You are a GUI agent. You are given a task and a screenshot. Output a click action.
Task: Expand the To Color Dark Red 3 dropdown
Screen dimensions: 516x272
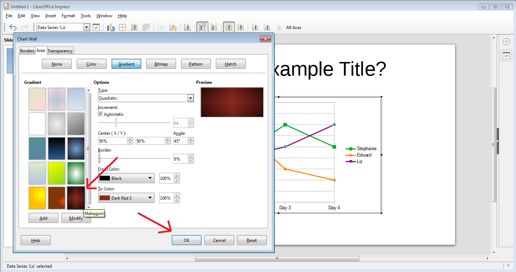point(126,198)
